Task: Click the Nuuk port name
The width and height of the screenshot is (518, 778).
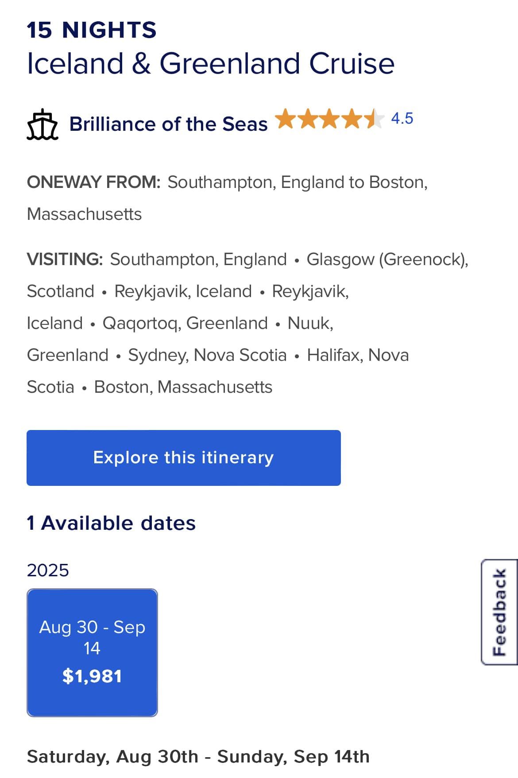Action: (310, 323)
